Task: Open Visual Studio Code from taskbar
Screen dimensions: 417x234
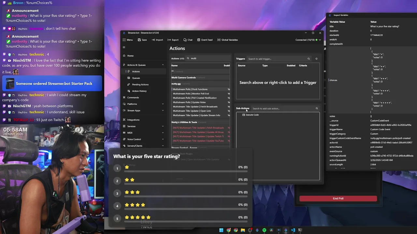Action: click(x=293, y=230)
